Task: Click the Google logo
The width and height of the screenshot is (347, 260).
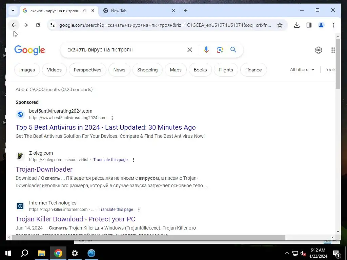Action: tap(30, 50)
